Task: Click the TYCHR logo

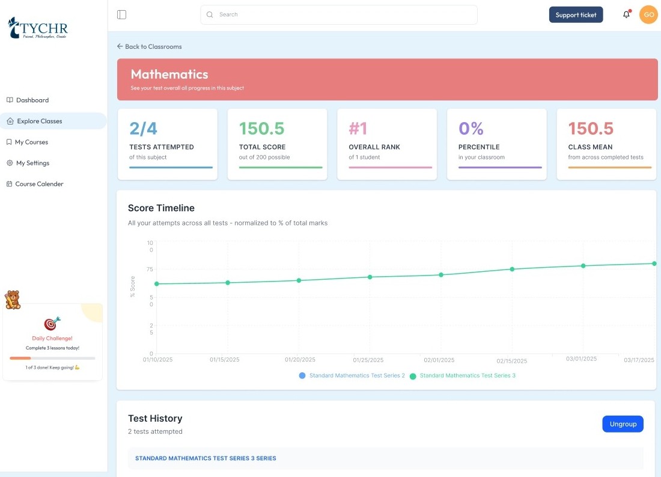Action: (x=38, y=28)
